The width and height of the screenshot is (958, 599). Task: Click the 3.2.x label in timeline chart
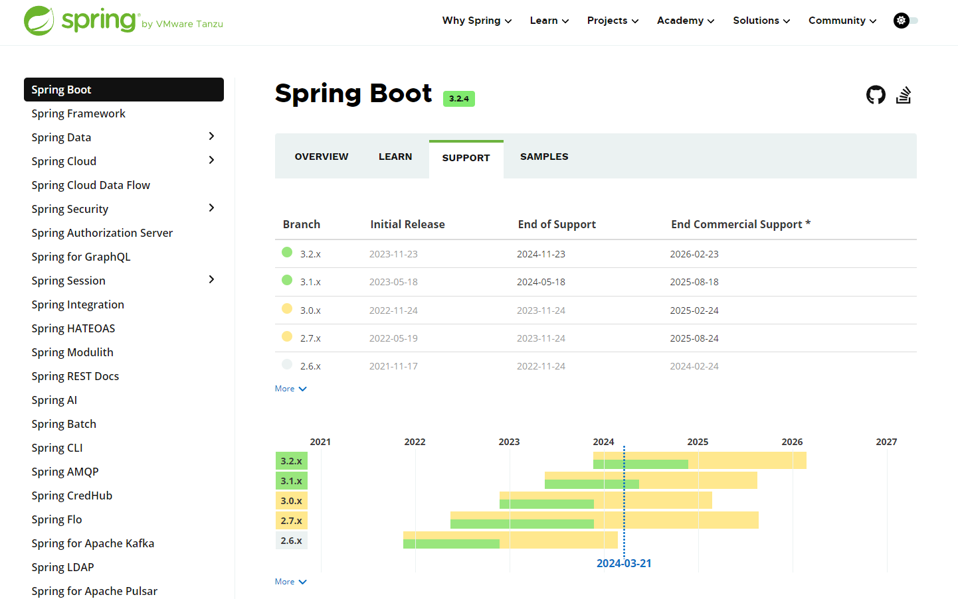(x=292, y=461)
